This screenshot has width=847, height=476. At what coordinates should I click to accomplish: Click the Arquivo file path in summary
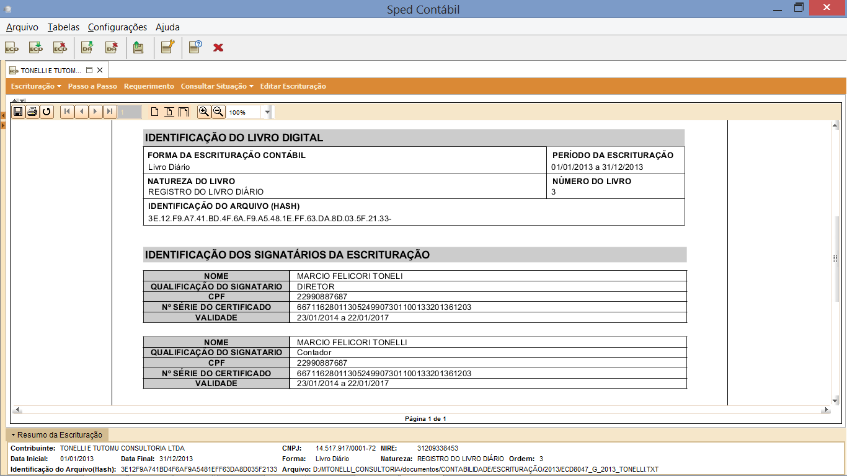486,470
